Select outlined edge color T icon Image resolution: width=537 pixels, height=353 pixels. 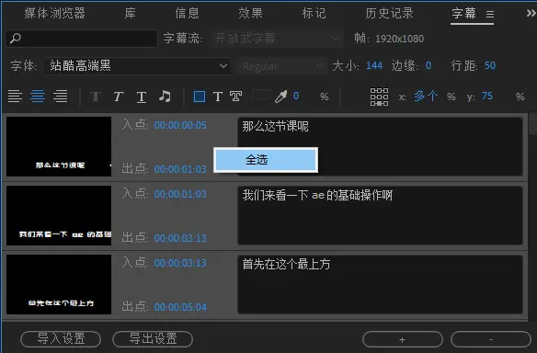[x=235, y=97]
